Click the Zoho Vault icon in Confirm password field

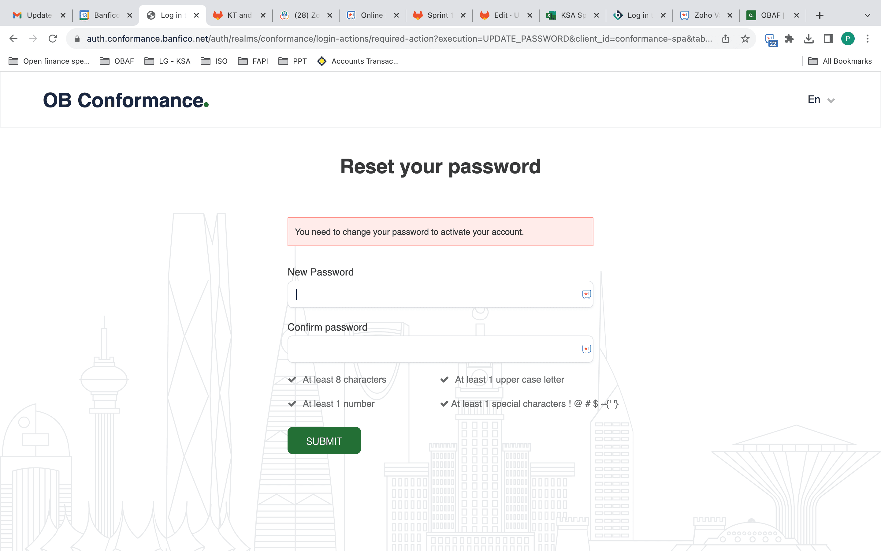[586, 349]
